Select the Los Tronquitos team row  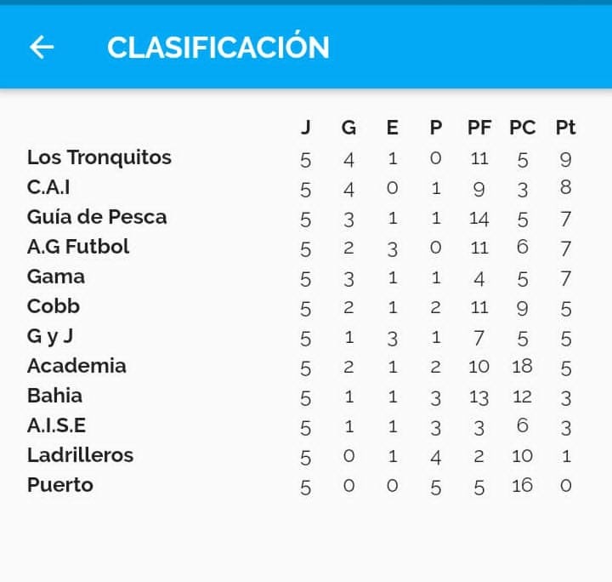[99, 157]
